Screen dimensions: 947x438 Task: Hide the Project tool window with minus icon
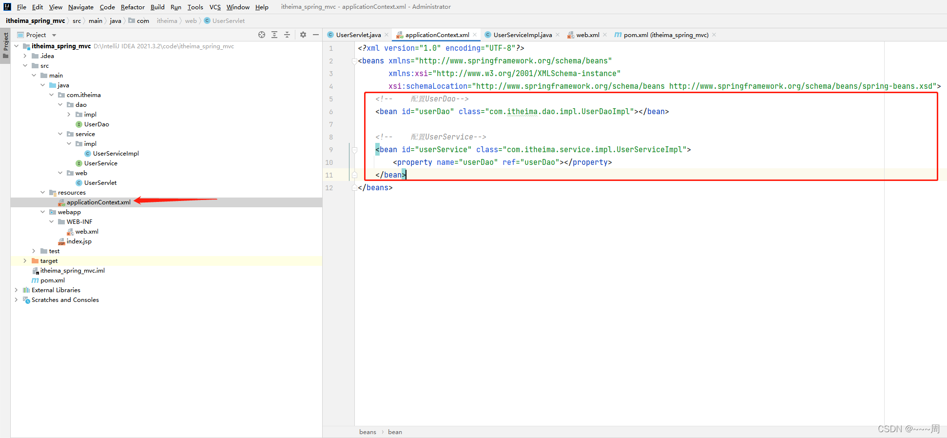[316, 35]
